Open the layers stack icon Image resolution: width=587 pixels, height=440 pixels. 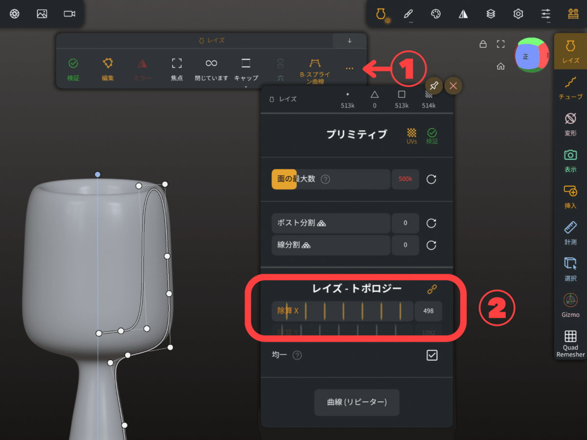click(491, 14)
